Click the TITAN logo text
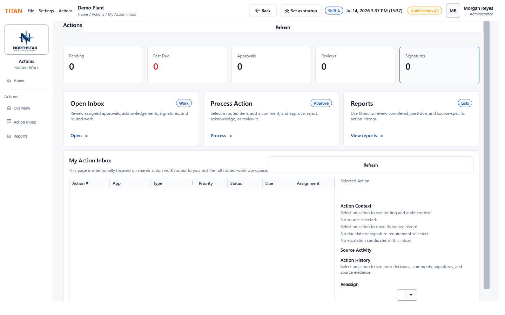 [13, 11]
